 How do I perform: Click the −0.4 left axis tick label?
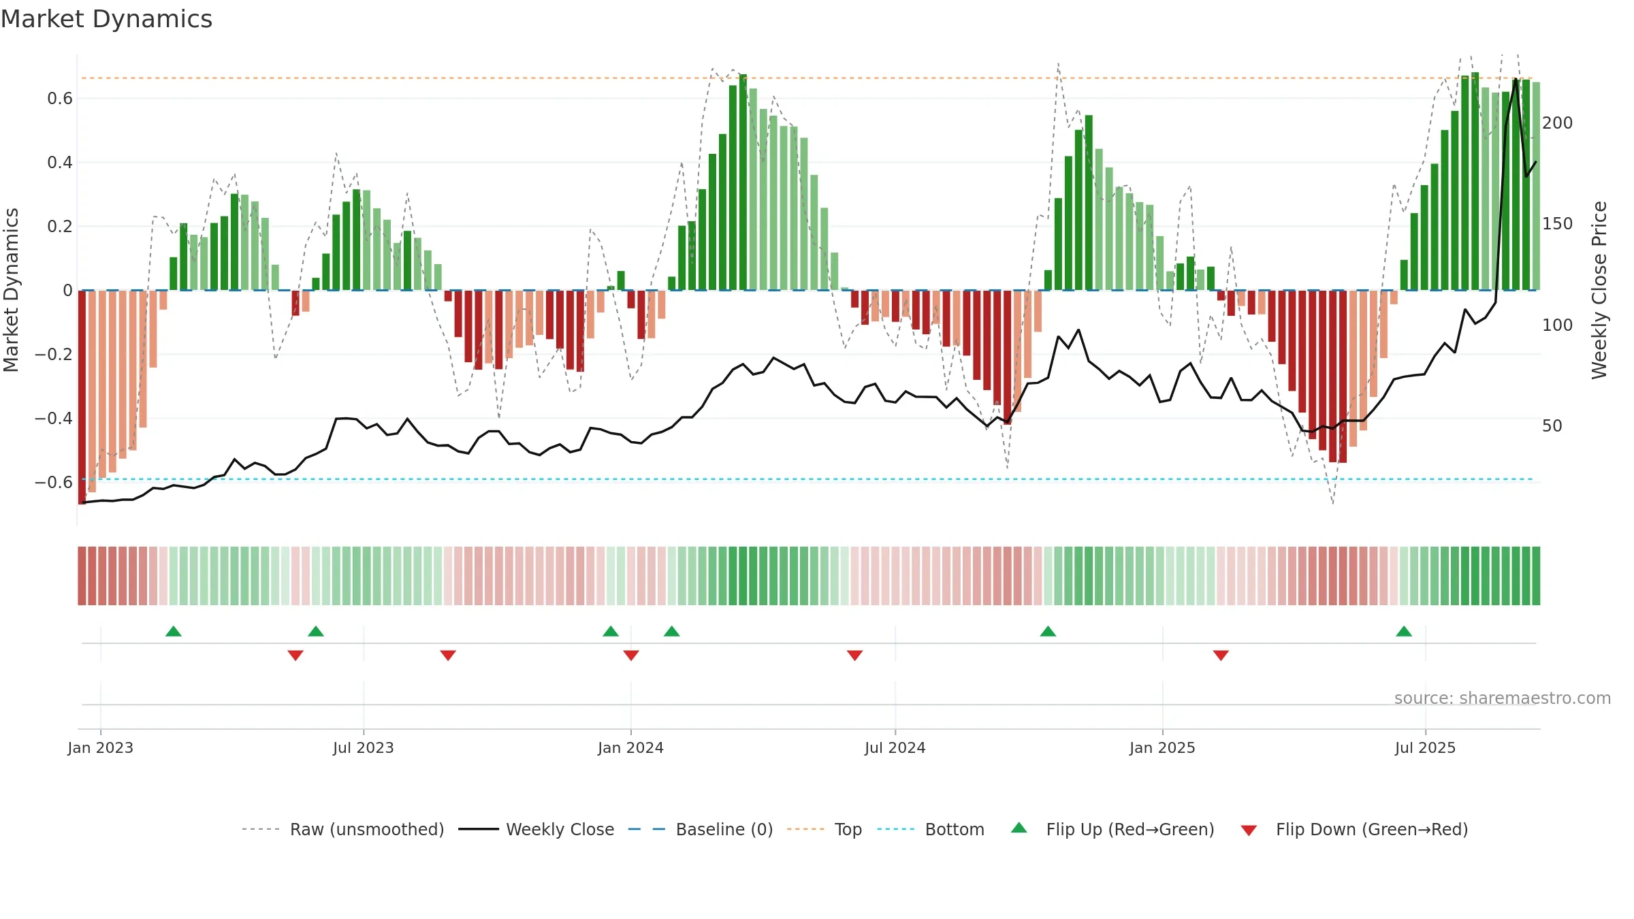pyautogui.click(x=54, y=419)
